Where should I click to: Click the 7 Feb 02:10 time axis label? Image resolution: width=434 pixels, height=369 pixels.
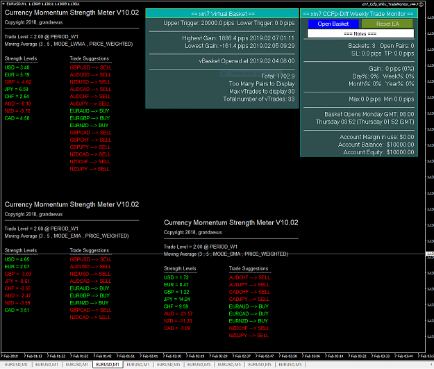point(172,356)
